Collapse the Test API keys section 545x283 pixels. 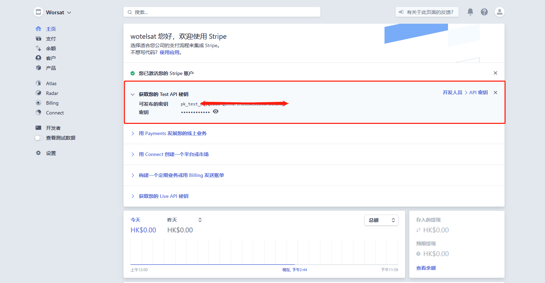tap(133, 94)
